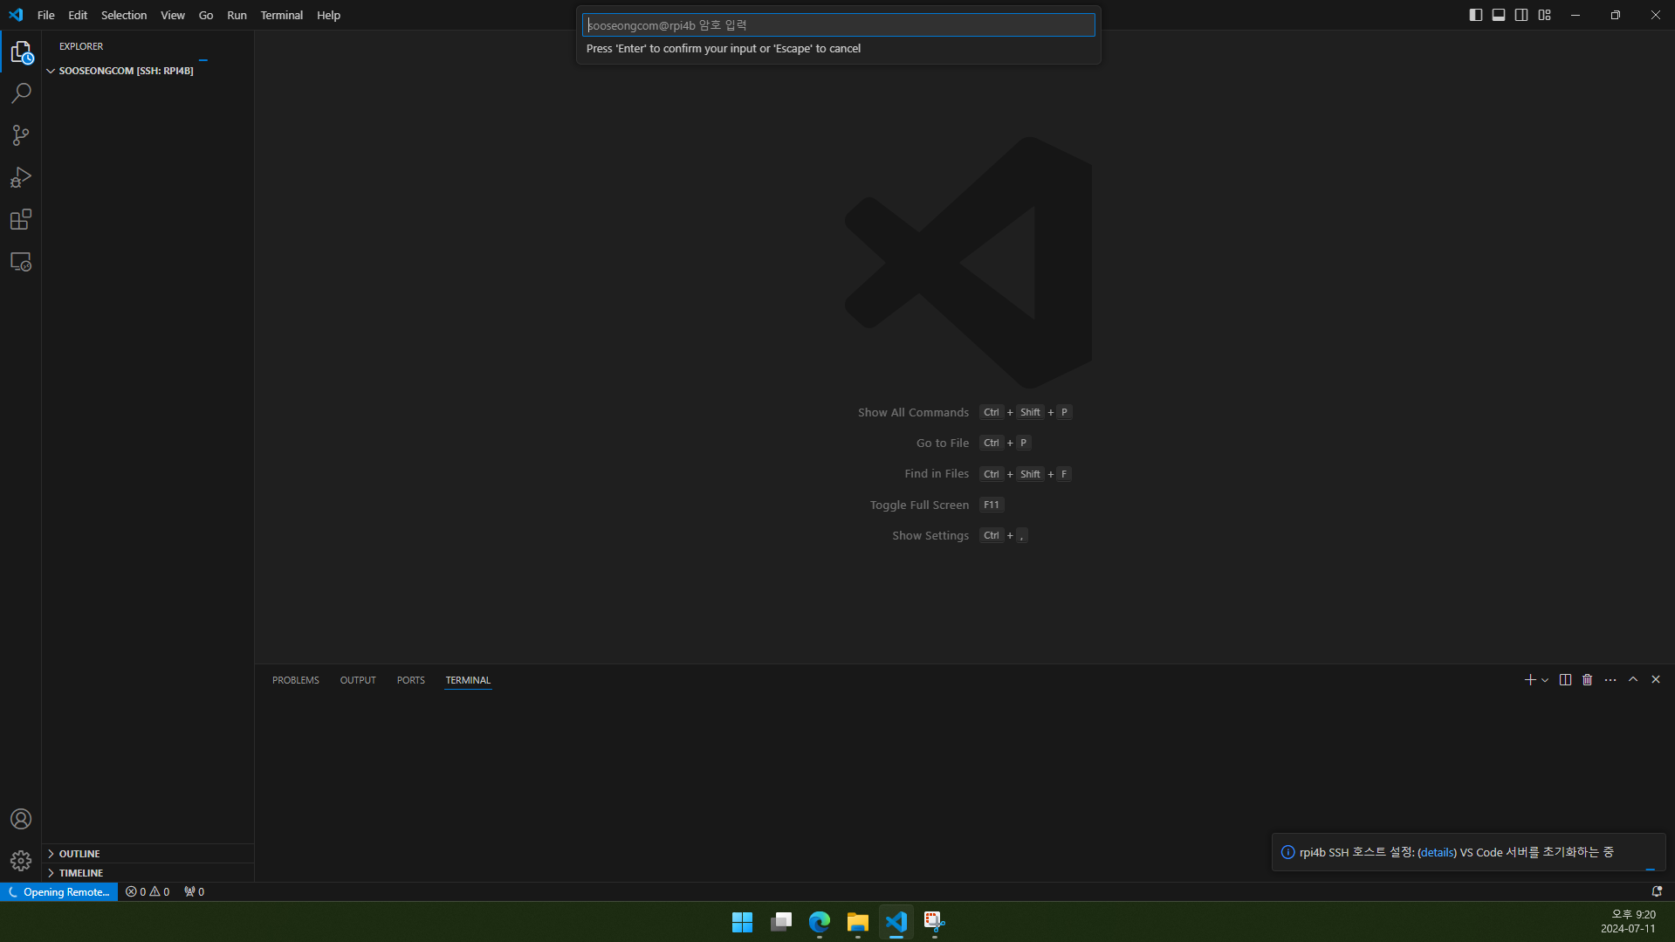Click the Show Settings label

click(x=930, y=536)
